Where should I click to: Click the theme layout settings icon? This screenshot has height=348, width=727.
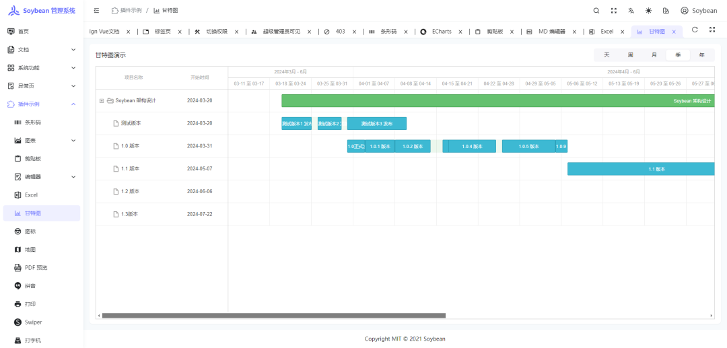coord(666,11)
